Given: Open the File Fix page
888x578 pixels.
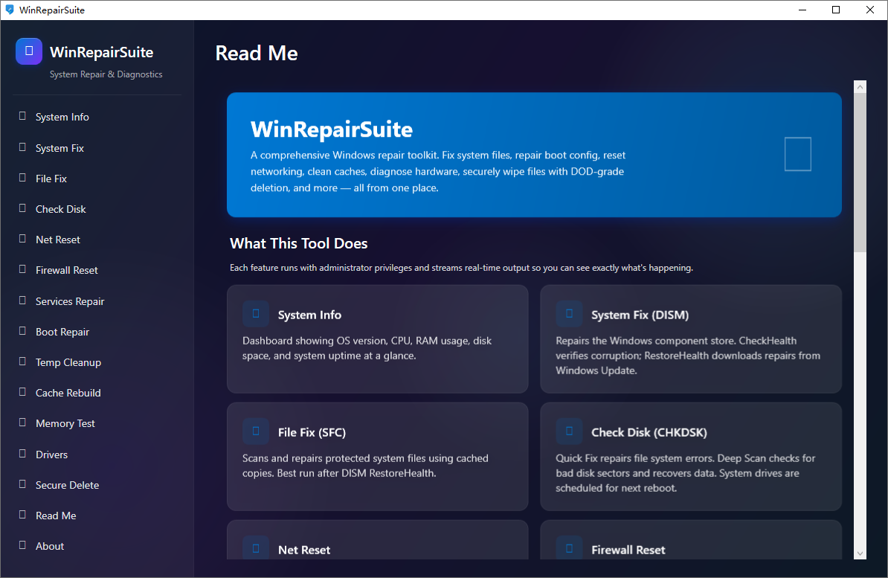Looking at the screenshot, I should [x=97, y=179].
